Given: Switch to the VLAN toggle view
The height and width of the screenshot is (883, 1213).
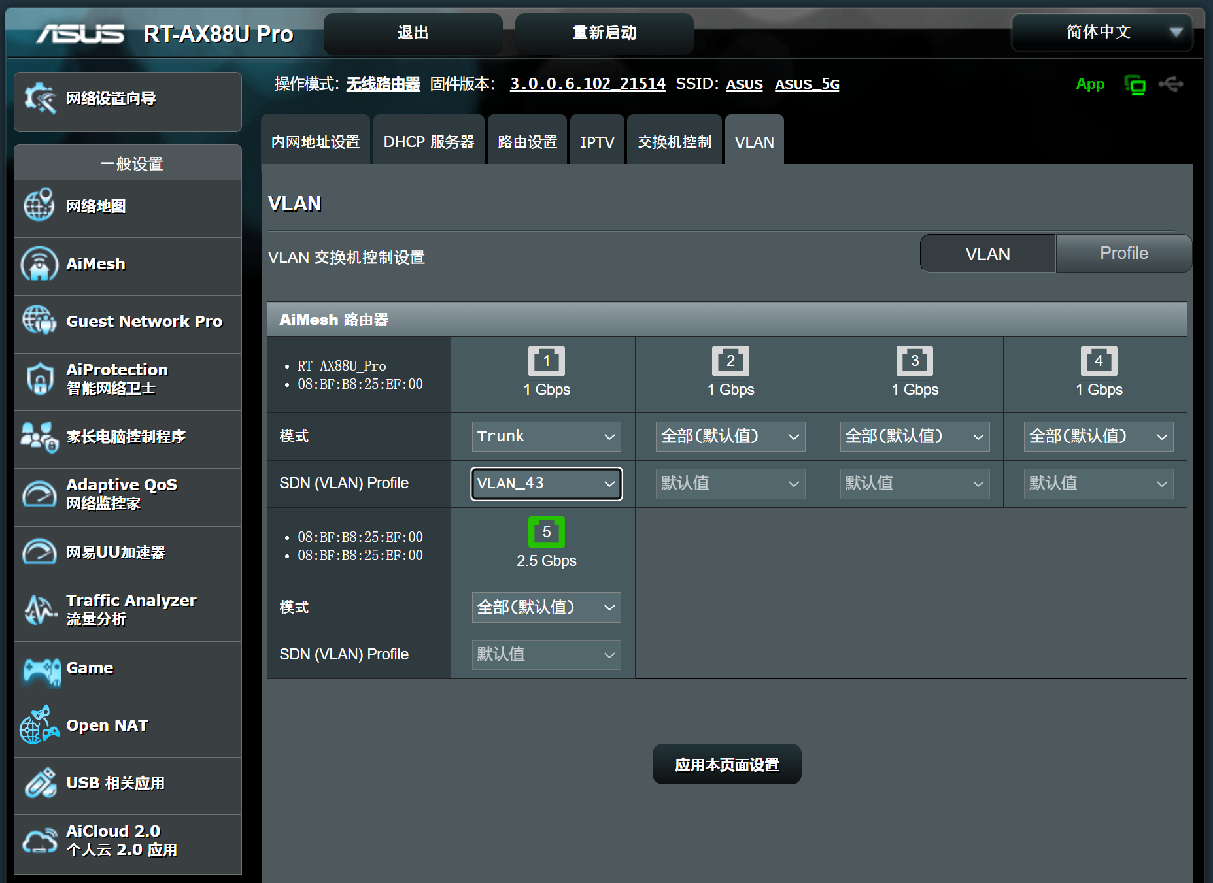Looking at the screenshot, I should (987, 254).
